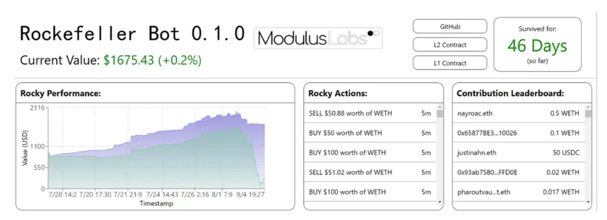Viewport: 607px width, 220px height.
Task: Click the black dot in Modulus logo
Action: (x=370, y=33)
